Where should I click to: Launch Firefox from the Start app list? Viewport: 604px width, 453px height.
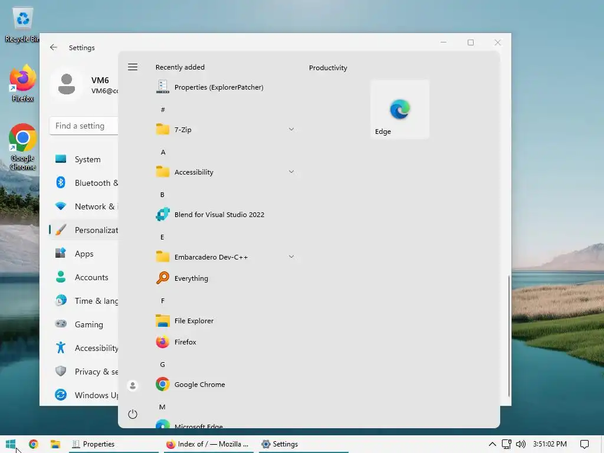click(x=226, y=342)
